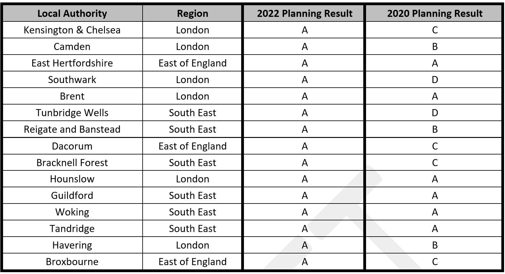Click the Reigate and Banstead cell
Screen dimensions: 505x274
pos(72,129)
